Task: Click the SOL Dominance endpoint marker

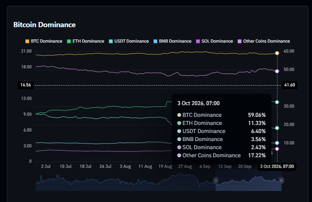Action: pyautogui.click(x=277, y=149)
